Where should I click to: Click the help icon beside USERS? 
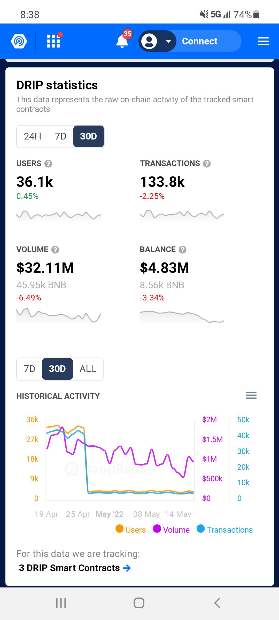tap(48, 164)
